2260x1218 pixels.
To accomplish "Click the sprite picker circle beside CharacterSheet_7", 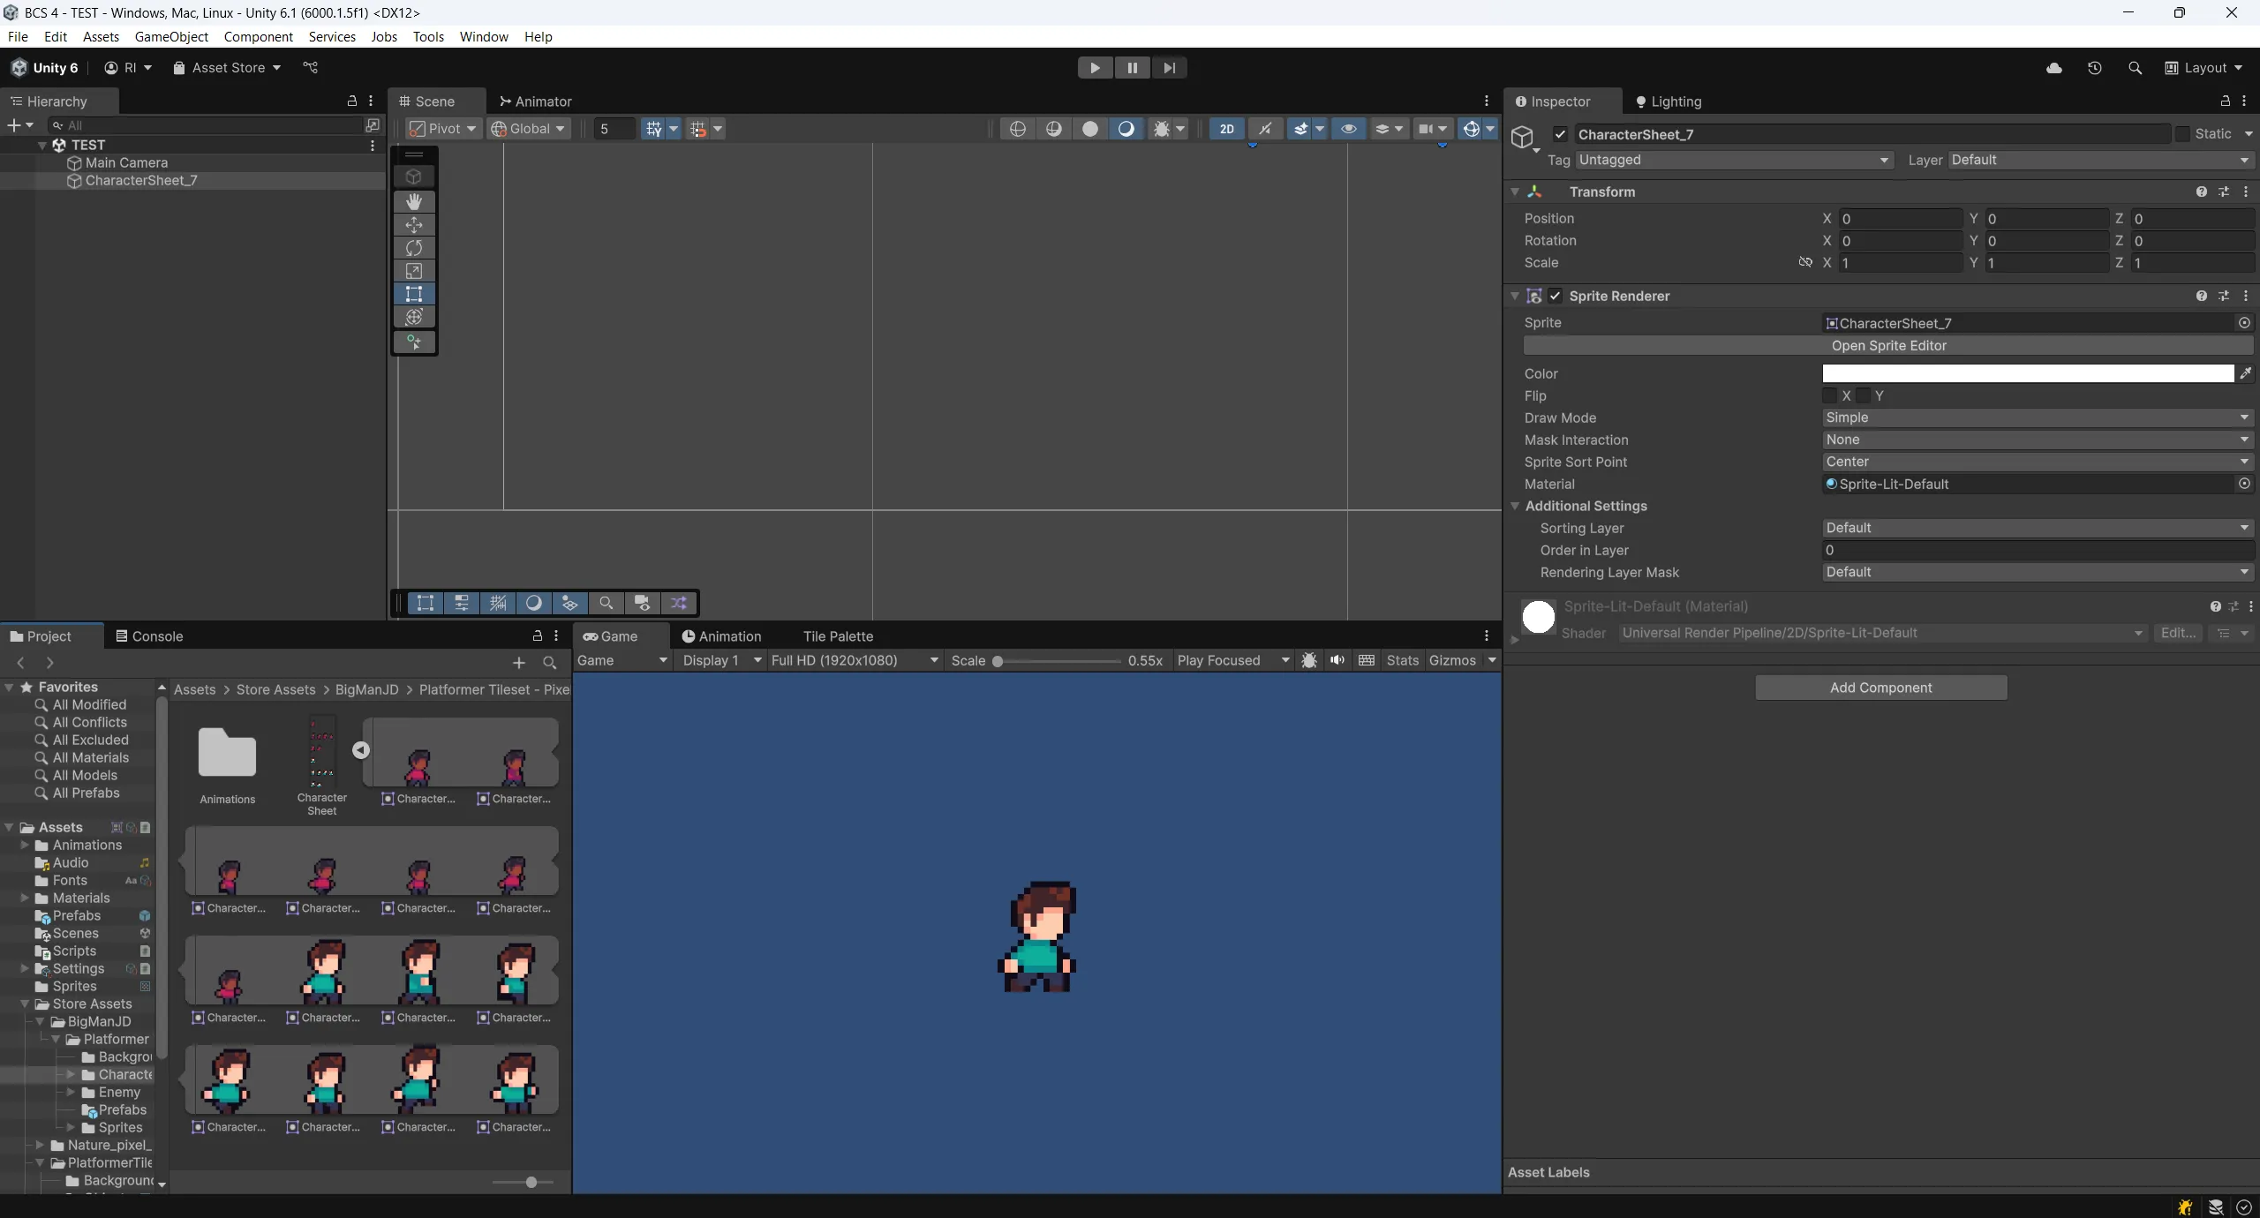I will click(2245, 323).
